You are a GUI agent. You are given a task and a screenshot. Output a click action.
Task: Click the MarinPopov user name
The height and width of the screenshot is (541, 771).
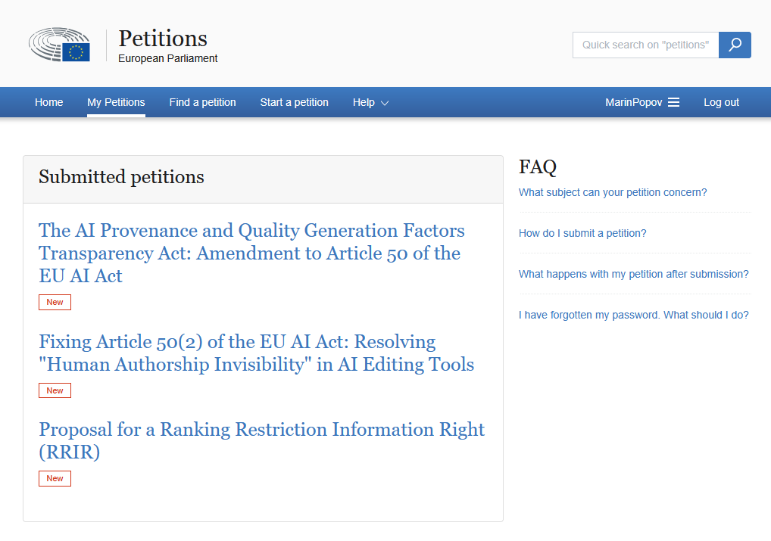633,102
